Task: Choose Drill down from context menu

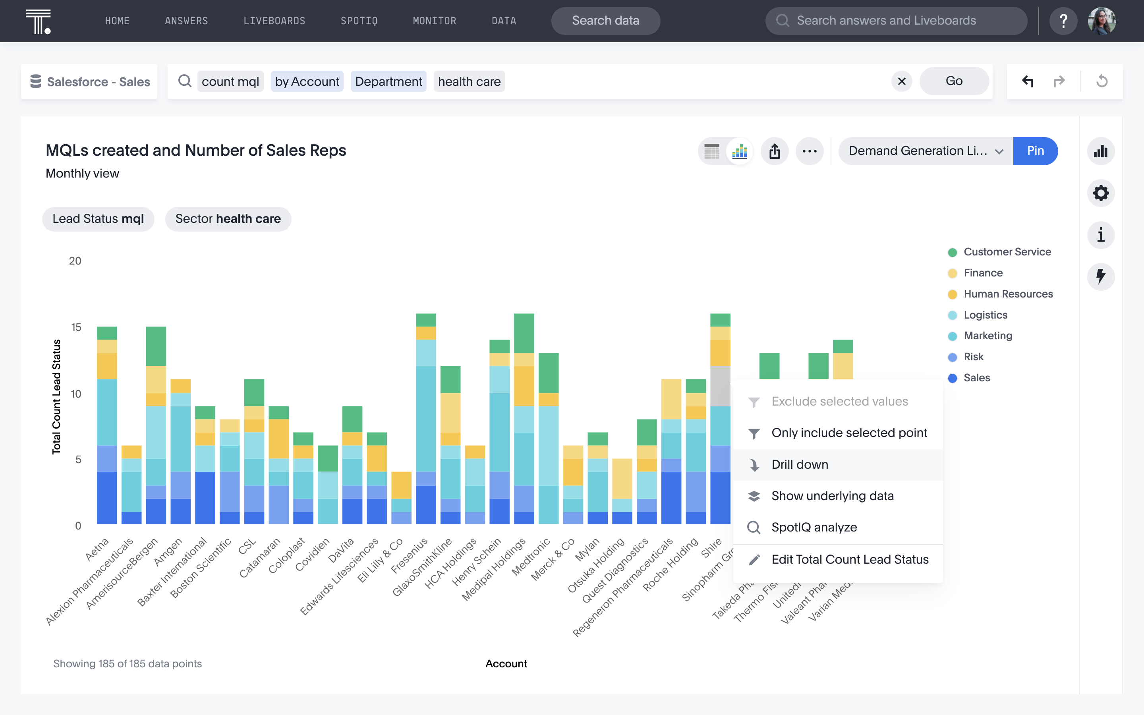Action: [838, 465]
